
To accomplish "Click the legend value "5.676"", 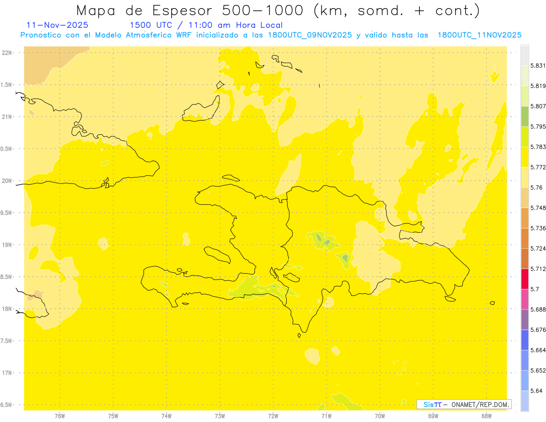I will tap(538, 329).
